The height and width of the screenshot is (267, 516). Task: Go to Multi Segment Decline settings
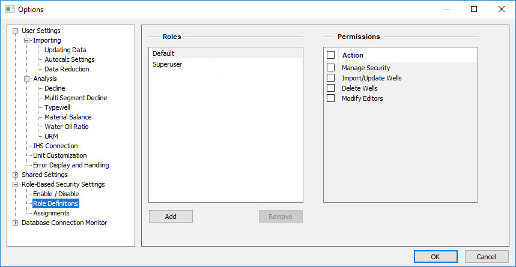click(76, 98)
